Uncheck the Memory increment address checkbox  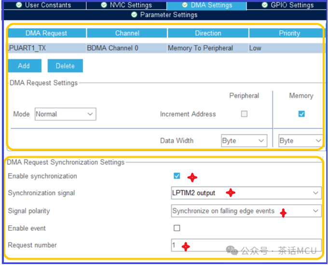301,114
